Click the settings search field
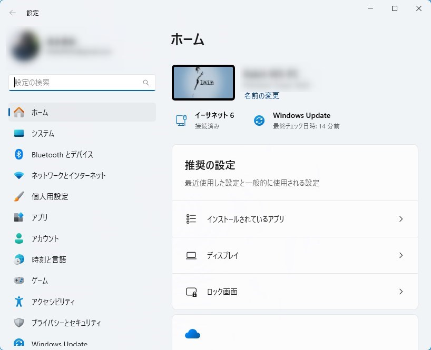Screen dimensions: 431x350 click(77, 83)
